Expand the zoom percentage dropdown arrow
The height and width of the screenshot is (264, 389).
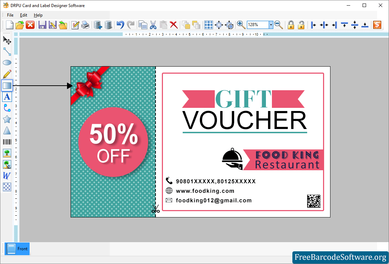tap(271, 25)
